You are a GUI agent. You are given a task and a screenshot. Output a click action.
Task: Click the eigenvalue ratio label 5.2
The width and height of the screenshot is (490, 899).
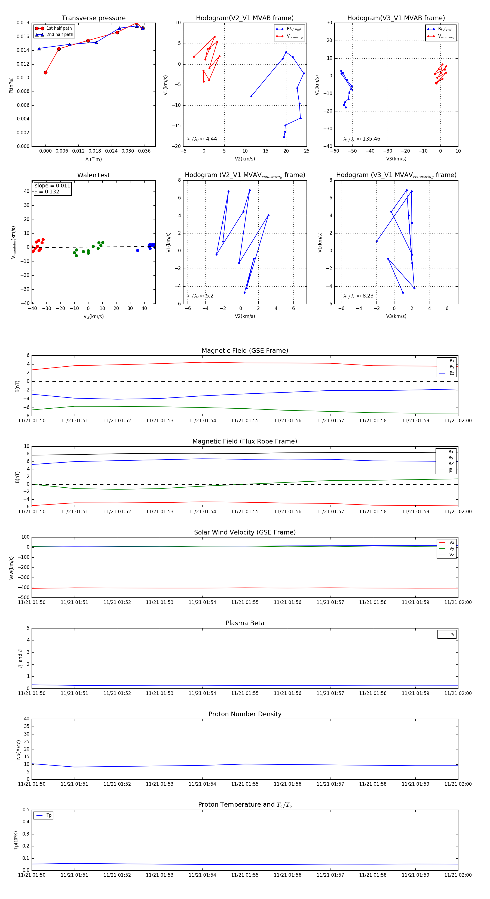pyautogui.click(x=200, y=296)
